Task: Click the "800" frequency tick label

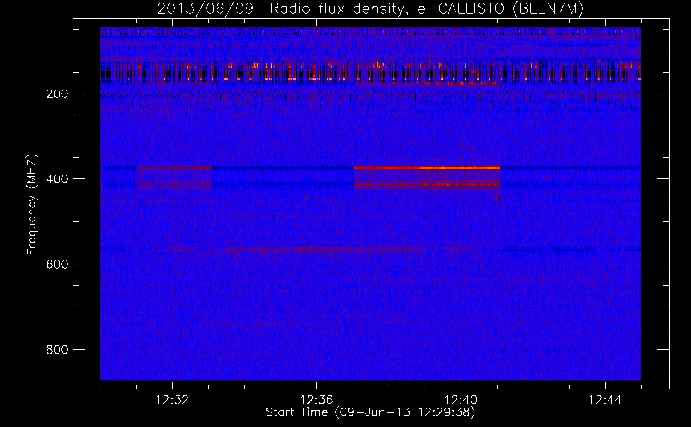Action: [57, 350]
